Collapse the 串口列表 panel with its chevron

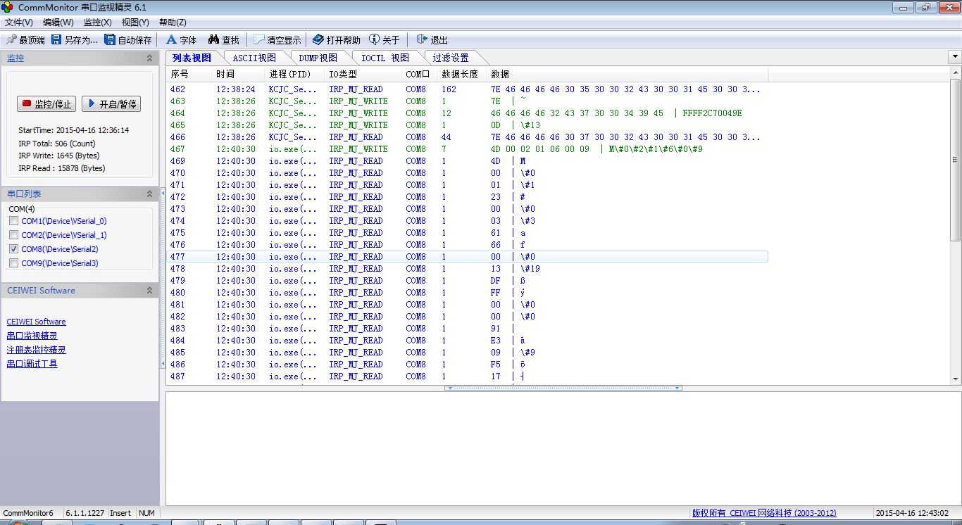click(149, 194)
